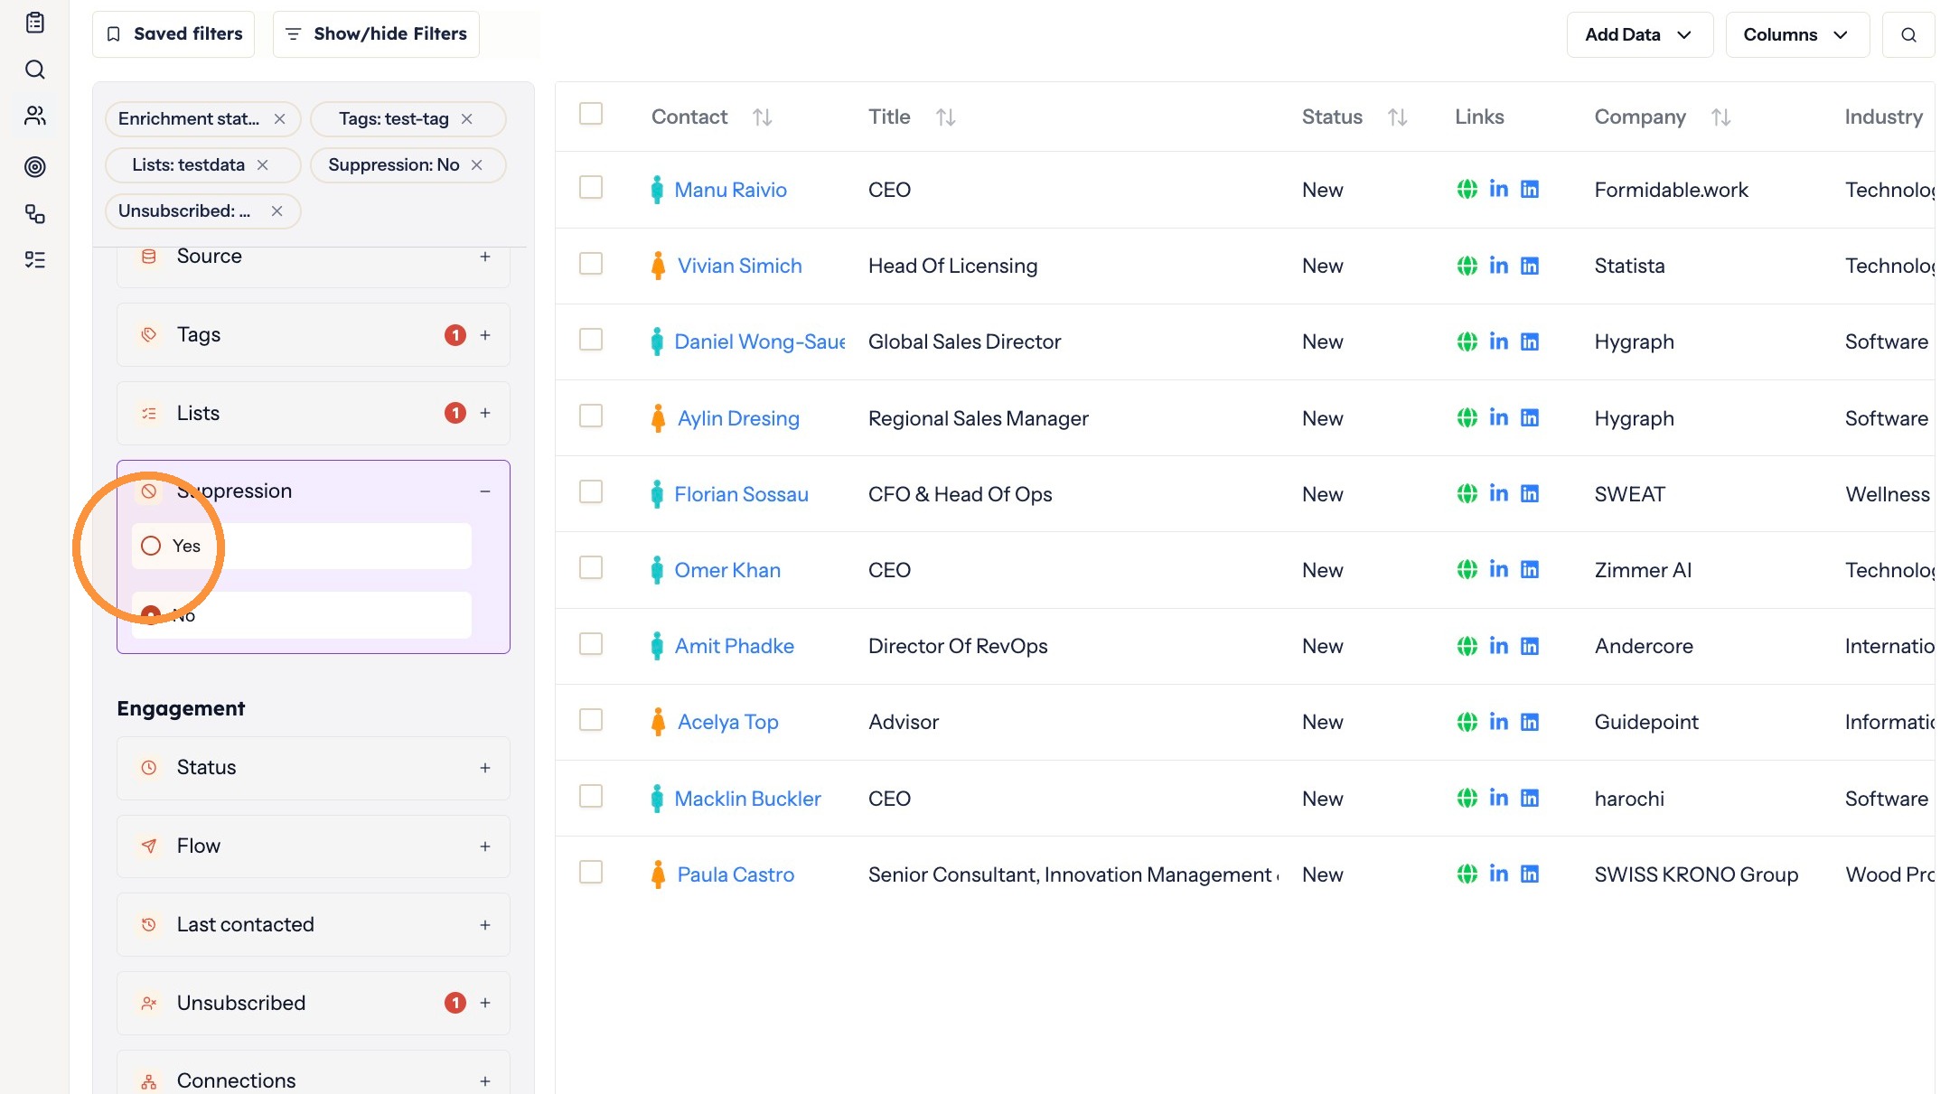
Task: Check the Paula Castro row checkbox
Action: pos(591,872)
